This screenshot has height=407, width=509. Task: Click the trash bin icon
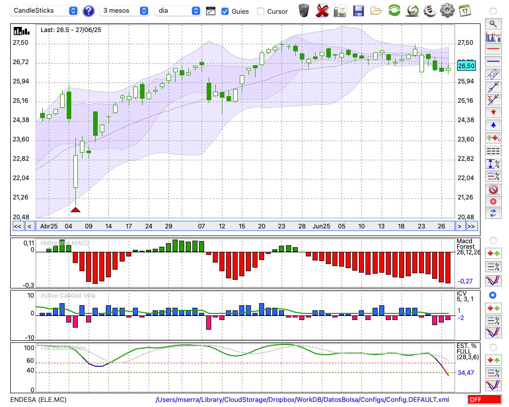pyautogui.click(x=304, y=11)
